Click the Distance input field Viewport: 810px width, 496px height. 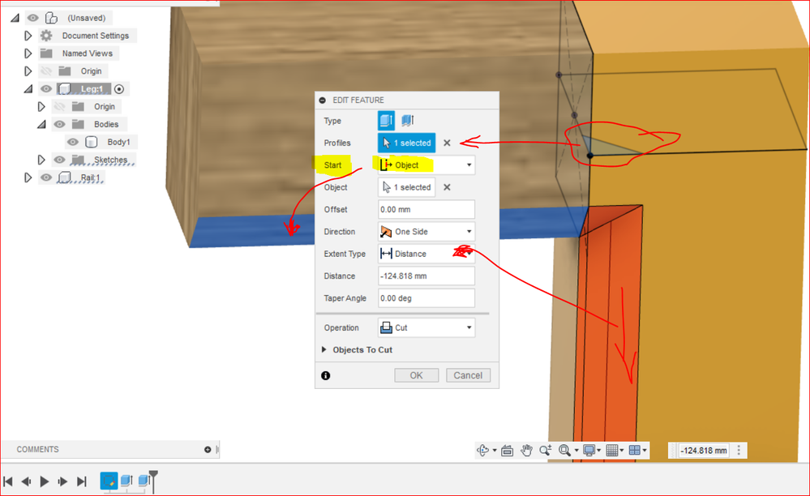point(426,276)
